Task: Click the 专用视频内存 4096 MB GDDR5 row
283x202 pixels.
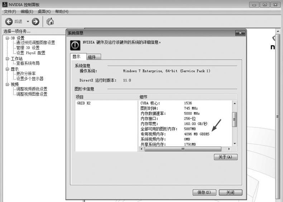Action: click(186, 134)
